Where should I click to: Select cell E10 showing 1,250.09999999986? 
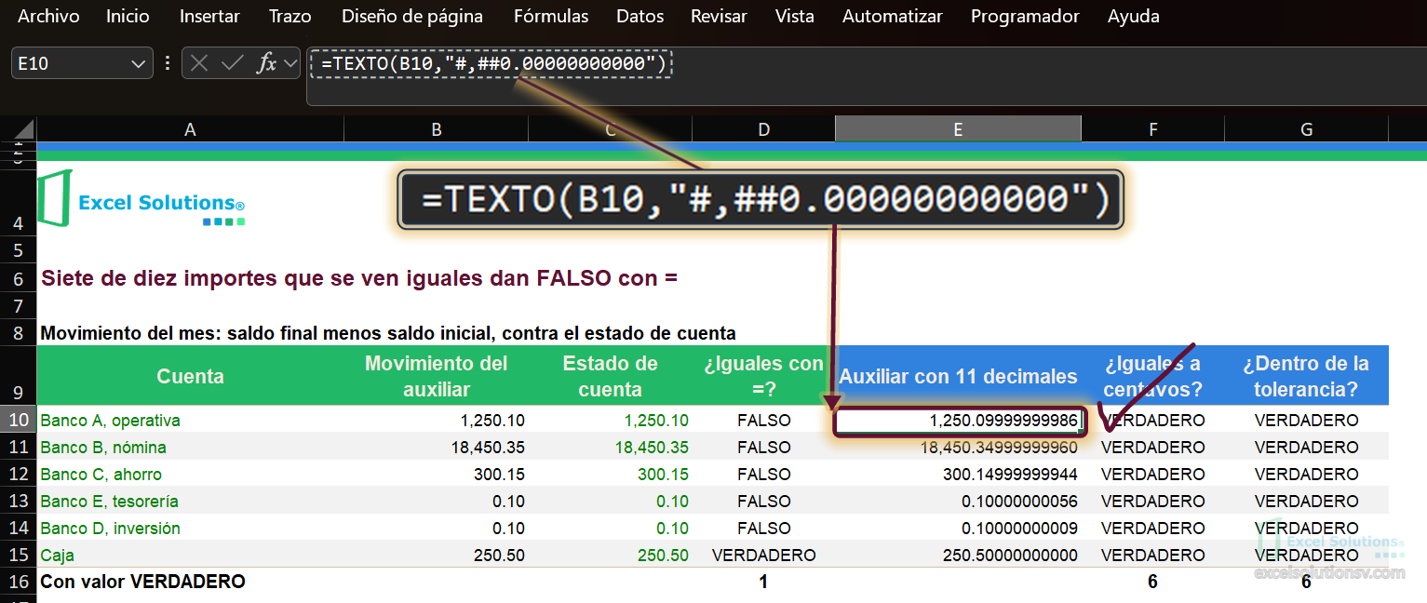[960, 421]
